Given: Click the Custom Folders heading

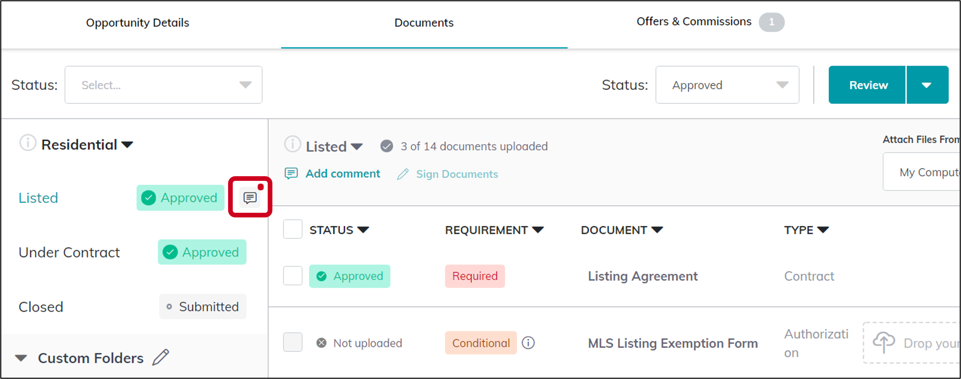Looking at the screenshot, I should [91, 358].
